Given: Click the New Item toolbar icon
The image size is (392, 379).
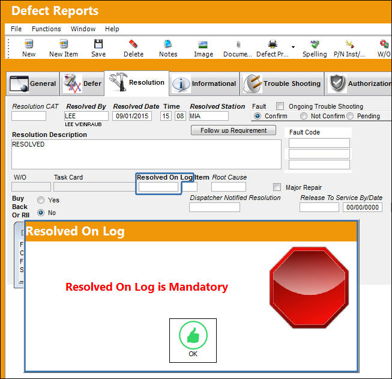Looking at the screenshot, I should point(64,44).
